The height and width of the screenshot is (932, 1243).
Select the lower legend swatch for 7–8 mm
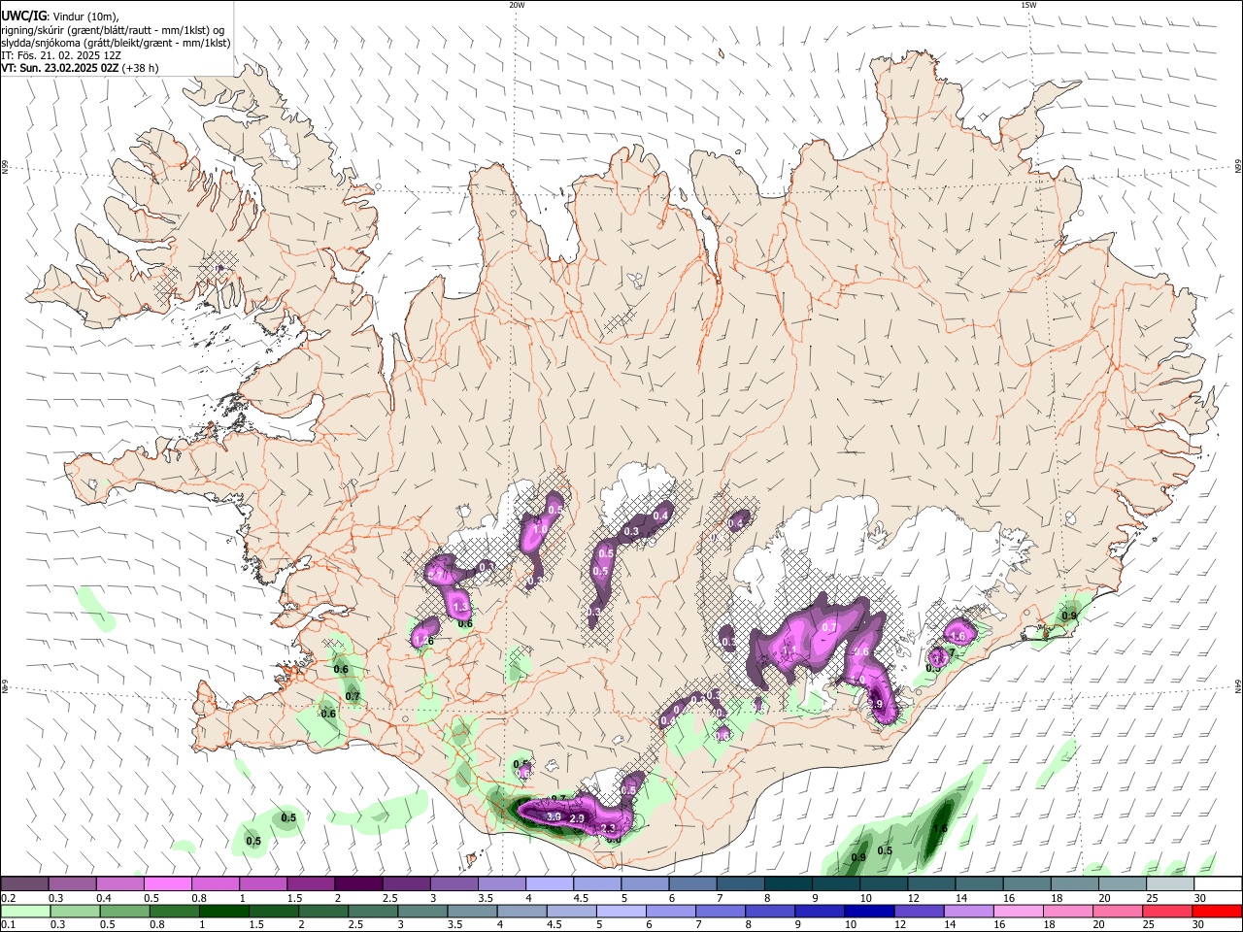coord(721,911)
